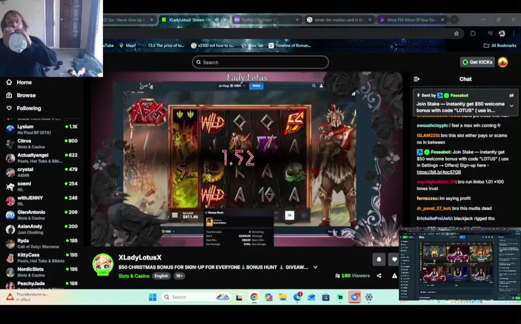Switch to the More FM tab
The height and width of the screenshot is (324, 521).
pos(412,20)
